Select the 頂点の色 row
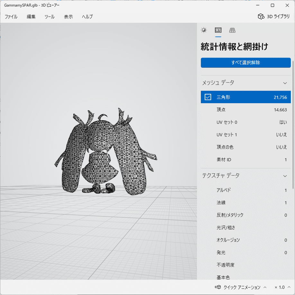Image resolution: width=295 pixels, height=295 pixels. [246, 147]
